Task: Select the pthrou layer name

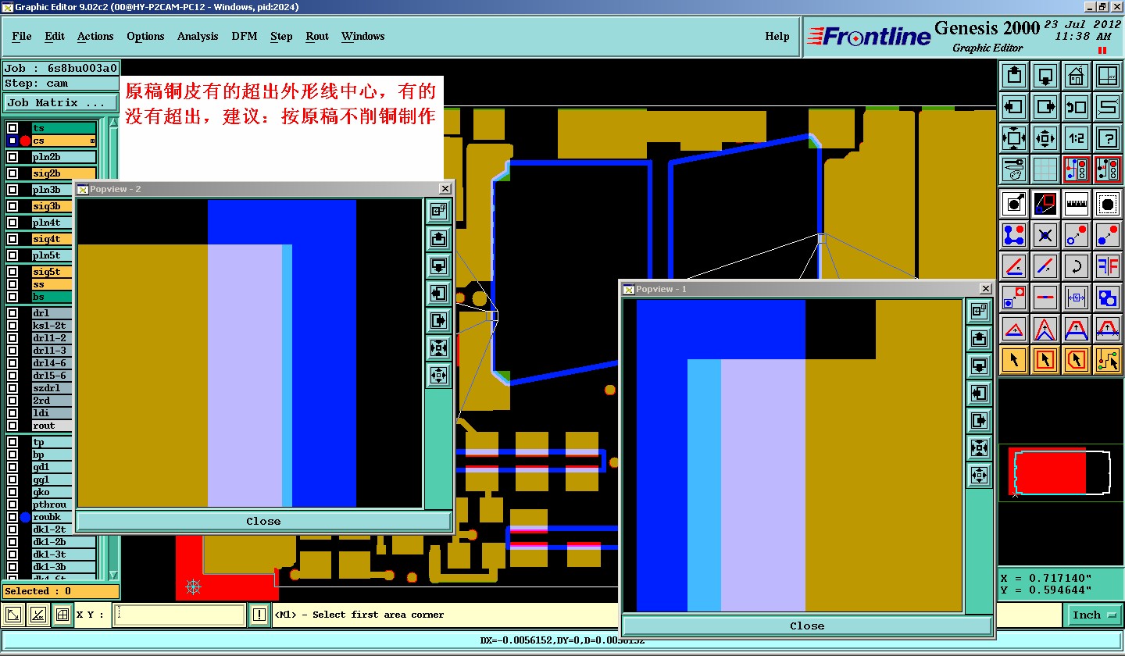Action: pyautogui.click(x=52, y=504)
